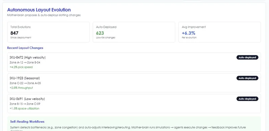This screenshot has height=131, width=269.
Task: Select the Mother-brain proposes subtitle text
Action: pos(44,15)
